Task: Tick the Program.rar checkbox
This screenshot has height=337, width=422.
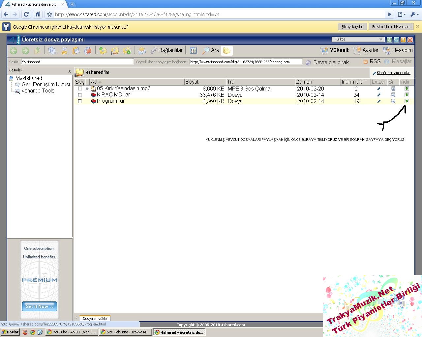Action: [x=80, y=101]
